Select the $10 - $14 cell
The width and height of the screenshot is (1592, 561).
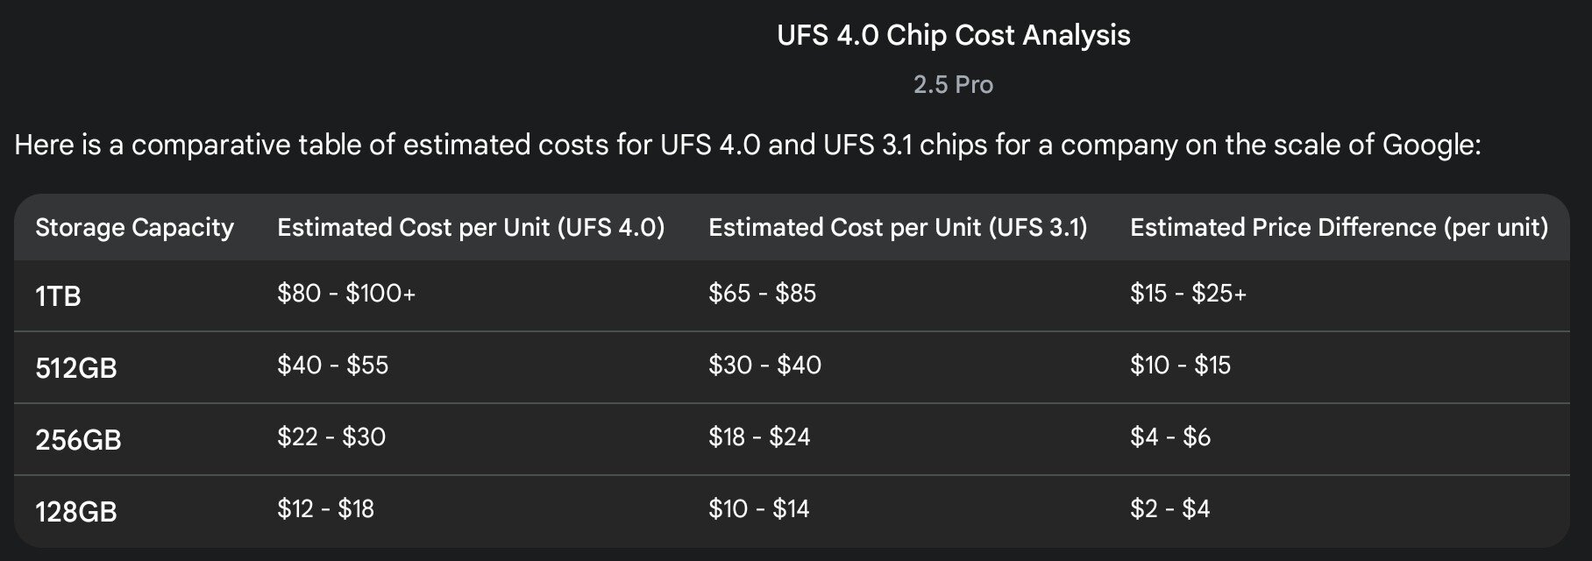point(758,508)
